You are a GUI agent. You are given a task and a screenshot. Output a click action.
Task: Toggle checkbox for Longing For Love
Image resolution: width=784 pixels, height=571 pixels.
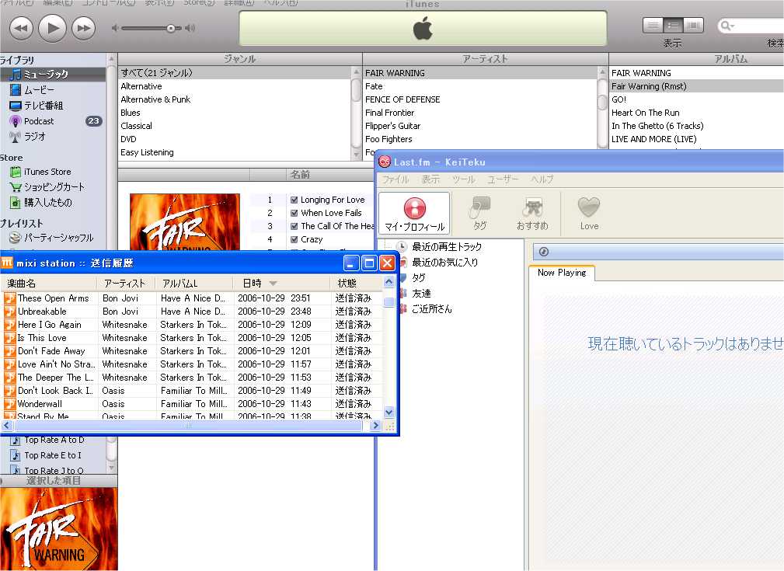pos(294,200)
